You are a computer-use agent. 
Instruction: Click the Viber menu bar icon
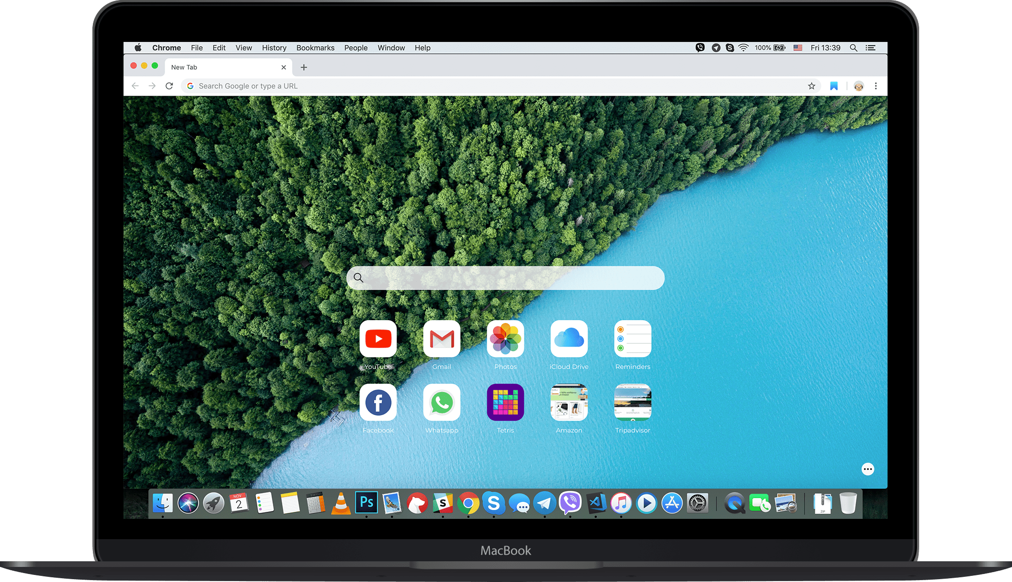click(700, 48)
